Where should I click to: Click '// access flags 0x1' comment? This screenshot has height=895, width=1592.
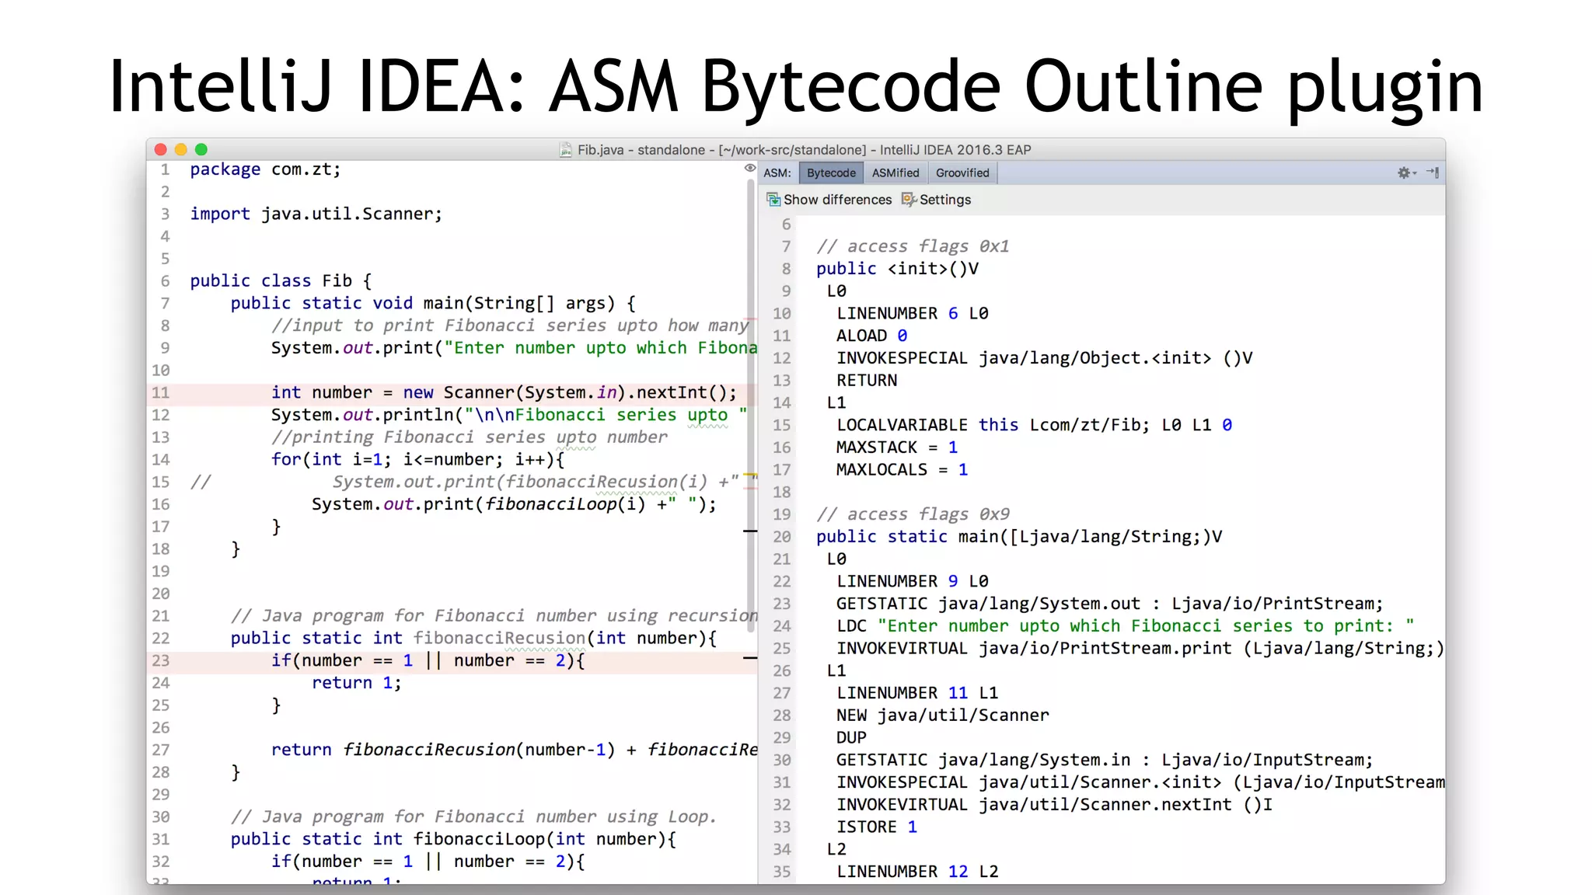point(913,246)
